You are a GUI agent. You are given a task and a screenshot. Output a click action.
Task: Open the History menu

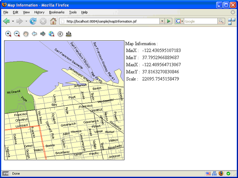tap(39, 12)
